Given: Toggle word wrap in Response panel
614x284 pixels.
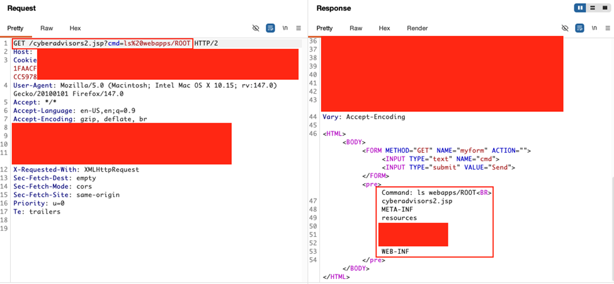Looking at the screenshot, I should point(579,28).
